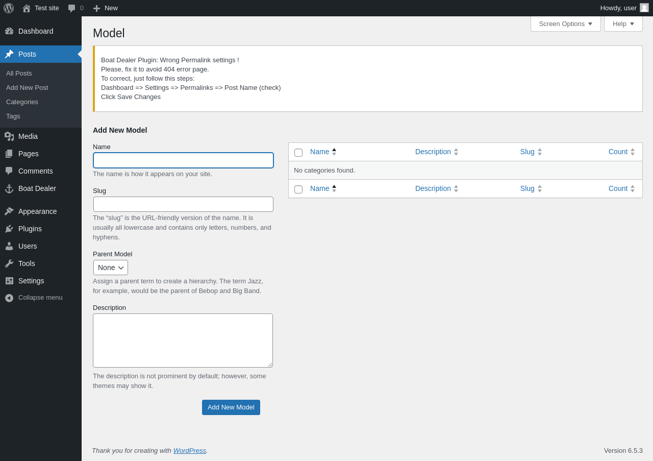
Task: Open the Appearance menu item
Action: click(x=41, y=211)
